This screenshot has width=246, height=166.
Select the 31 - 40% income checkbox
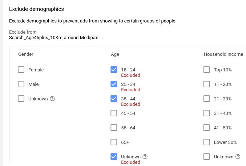click(x=207, y=113)
